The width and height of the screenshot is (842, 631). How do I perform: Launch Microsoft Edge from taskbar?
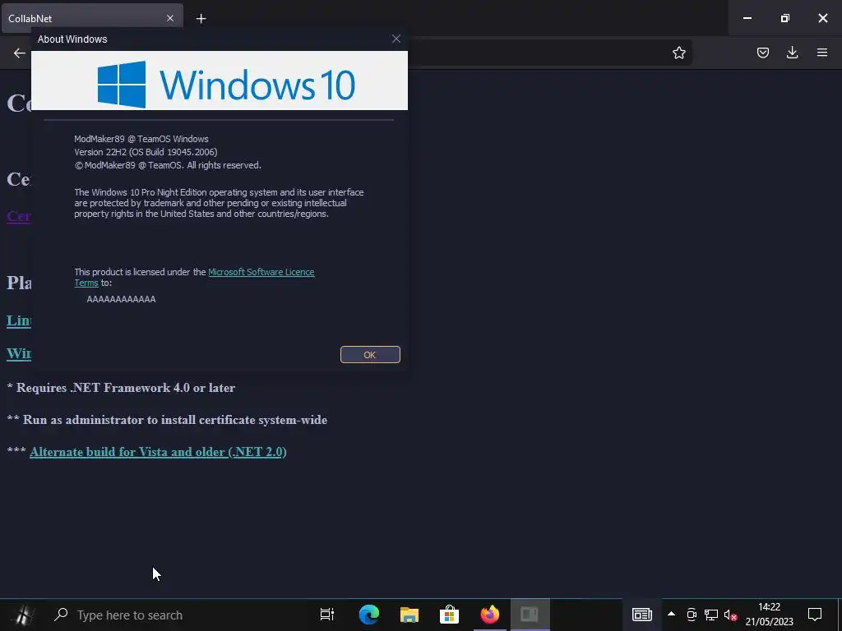[369, 615]
